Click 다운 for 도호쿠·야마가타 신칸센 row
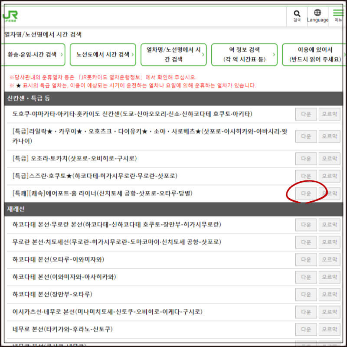The height and width of the screenshot is (347, 347). (306, 114)
